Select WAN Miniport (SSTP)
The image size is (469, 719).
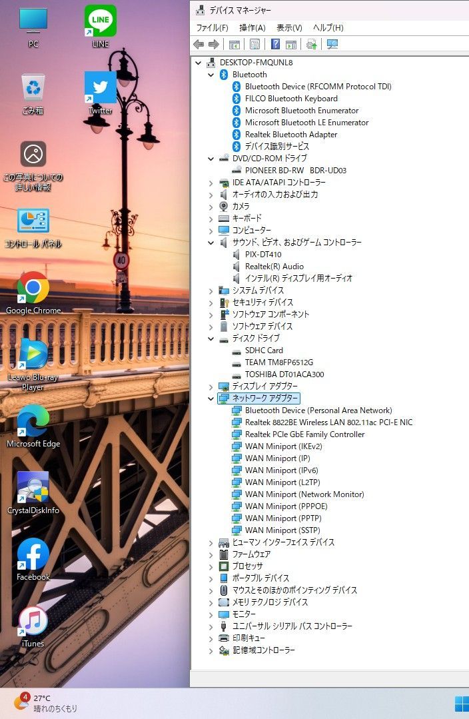click(282, 530)
